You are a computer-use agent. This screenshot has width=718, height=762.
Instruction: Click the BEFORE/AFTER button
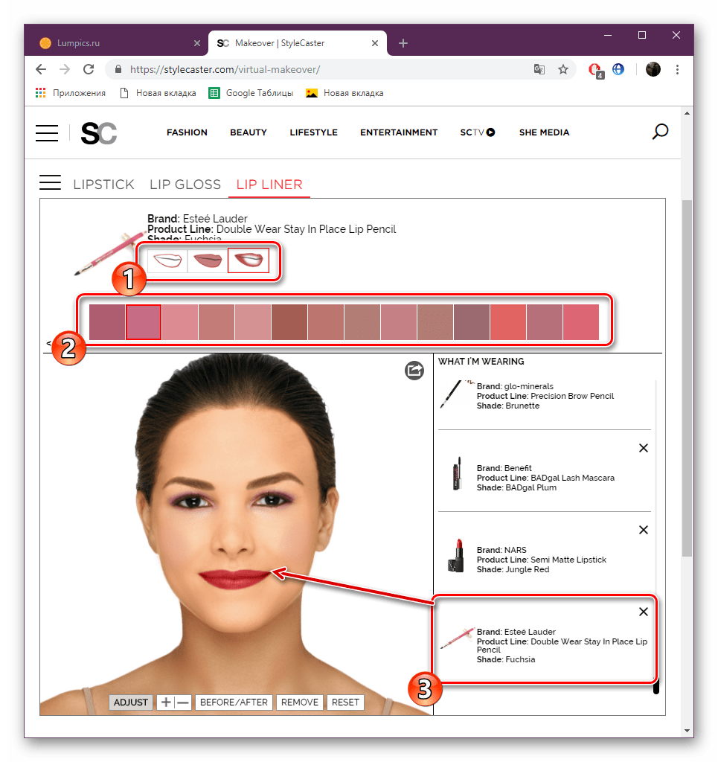233,702
